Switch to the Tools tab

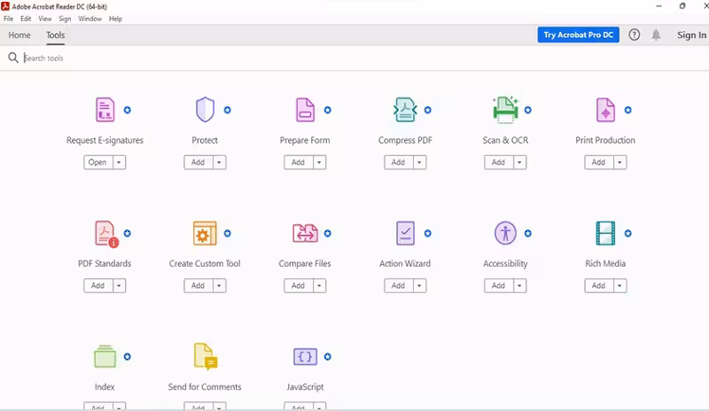[56, 35]
